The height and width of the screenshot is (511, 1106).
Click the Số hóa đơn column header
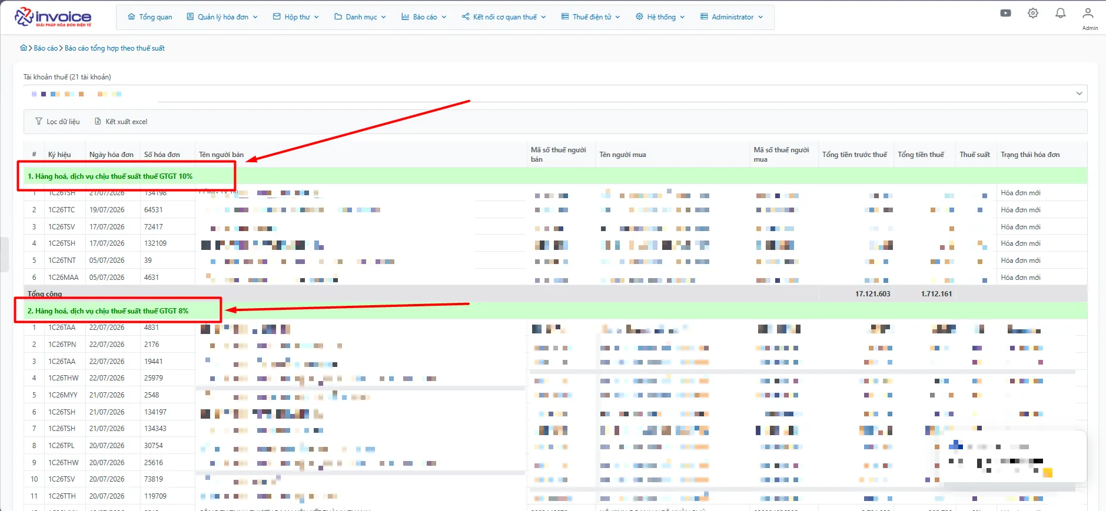[162, 155]
